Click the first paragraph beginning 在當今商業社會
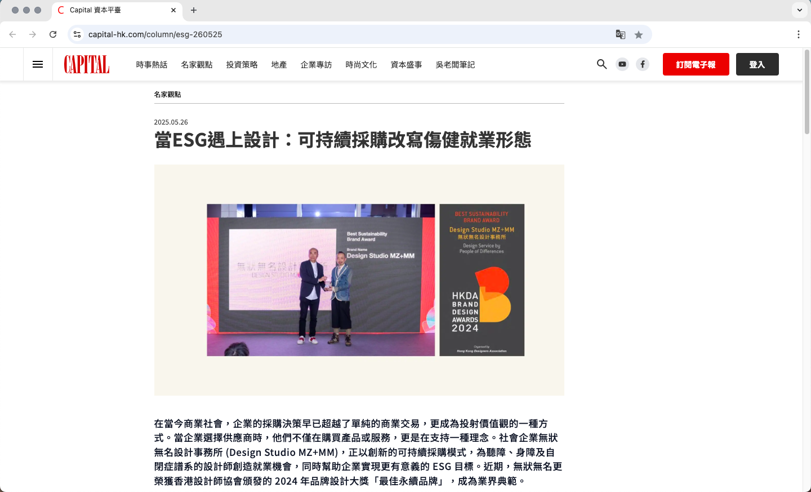Image resolution: width=811 pixels, height=492 pixels. point(358,452)
